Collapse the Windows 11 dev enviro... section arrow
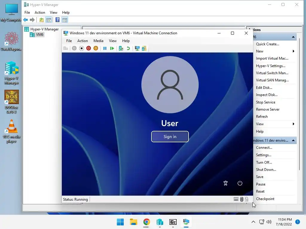This screenshot has width=306, height=229. 293,140
